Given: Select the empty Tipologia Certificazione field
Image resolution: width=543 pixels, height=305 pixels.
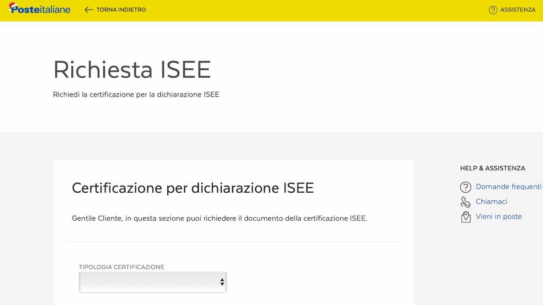Looking at the screenshot, I should click(153, 282).
